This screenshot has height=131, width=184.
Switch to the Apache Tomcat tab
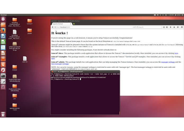pyautogui.click(x=62, y=24)
